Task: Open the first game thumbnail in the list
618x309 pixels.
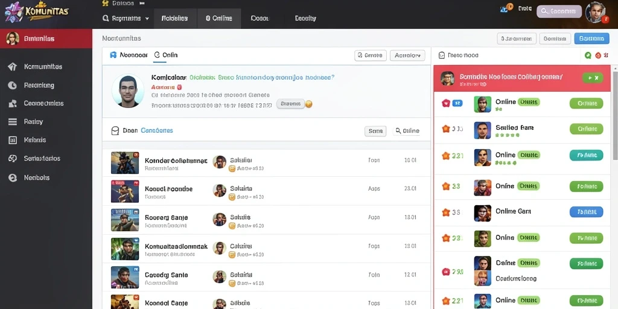Action: (x=125, y=163)
